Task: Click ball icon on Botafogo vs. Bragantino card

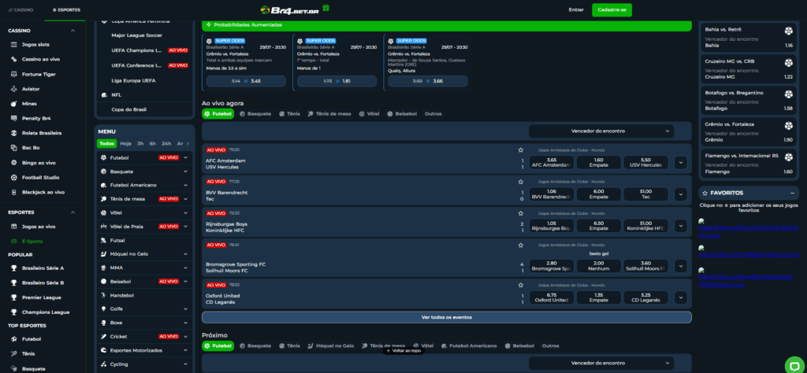Action: click(x=788, y=94)
